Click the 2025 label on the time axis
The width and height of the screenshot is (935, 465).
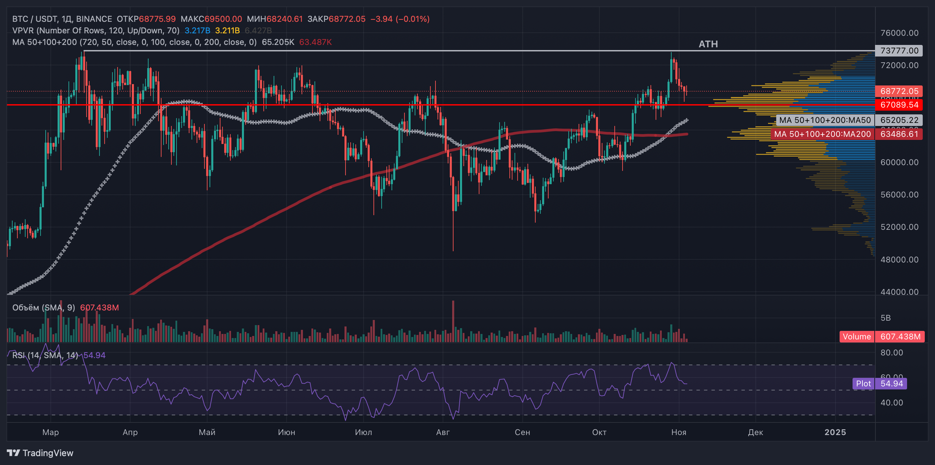tap(835, 432)
